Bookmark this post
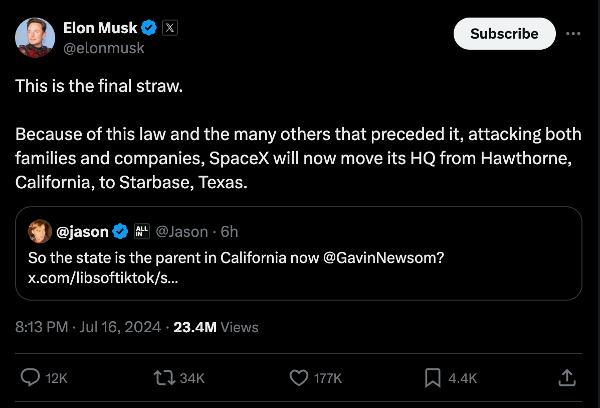 (x=433, y=378)
